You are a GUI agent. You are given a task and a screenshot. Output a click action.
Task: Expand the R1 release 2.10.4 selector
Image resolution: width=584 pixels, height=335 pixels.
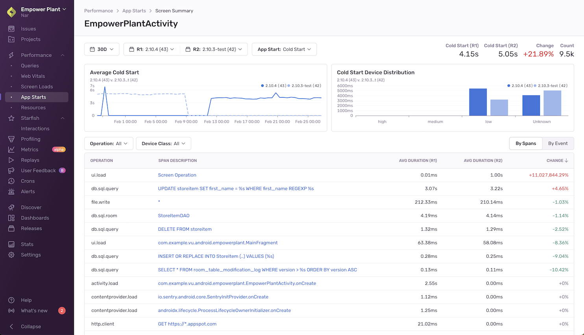coord(152,49)
